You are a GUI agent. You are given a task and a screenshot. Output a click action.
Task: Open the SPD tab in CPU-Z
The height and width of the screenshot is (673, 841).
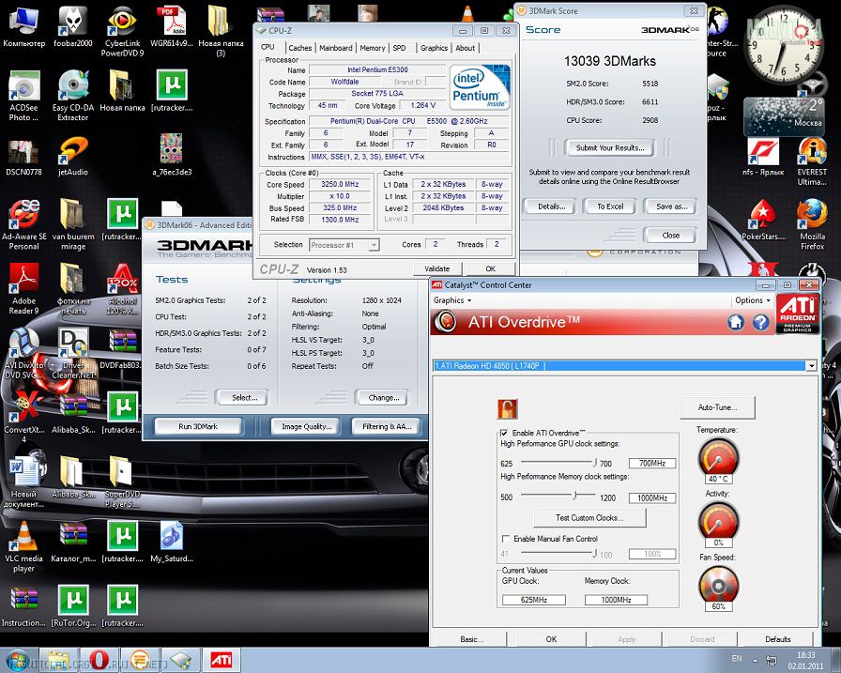pyautogui.click(x=399, y=48)
